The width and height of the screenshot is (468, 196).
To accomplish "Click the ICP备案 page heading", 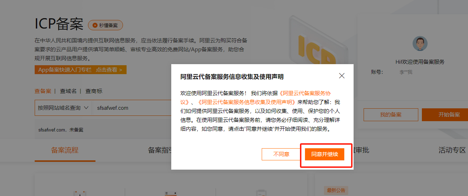I will 59,24.
